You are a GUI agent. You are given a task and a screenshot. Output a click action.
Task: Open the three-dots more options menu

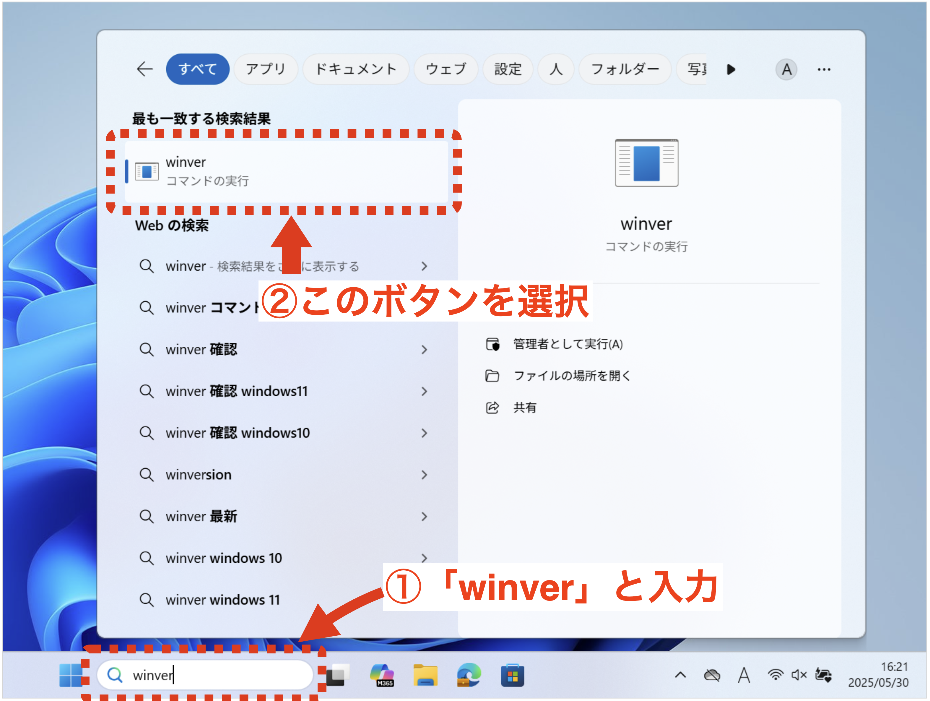824,69
